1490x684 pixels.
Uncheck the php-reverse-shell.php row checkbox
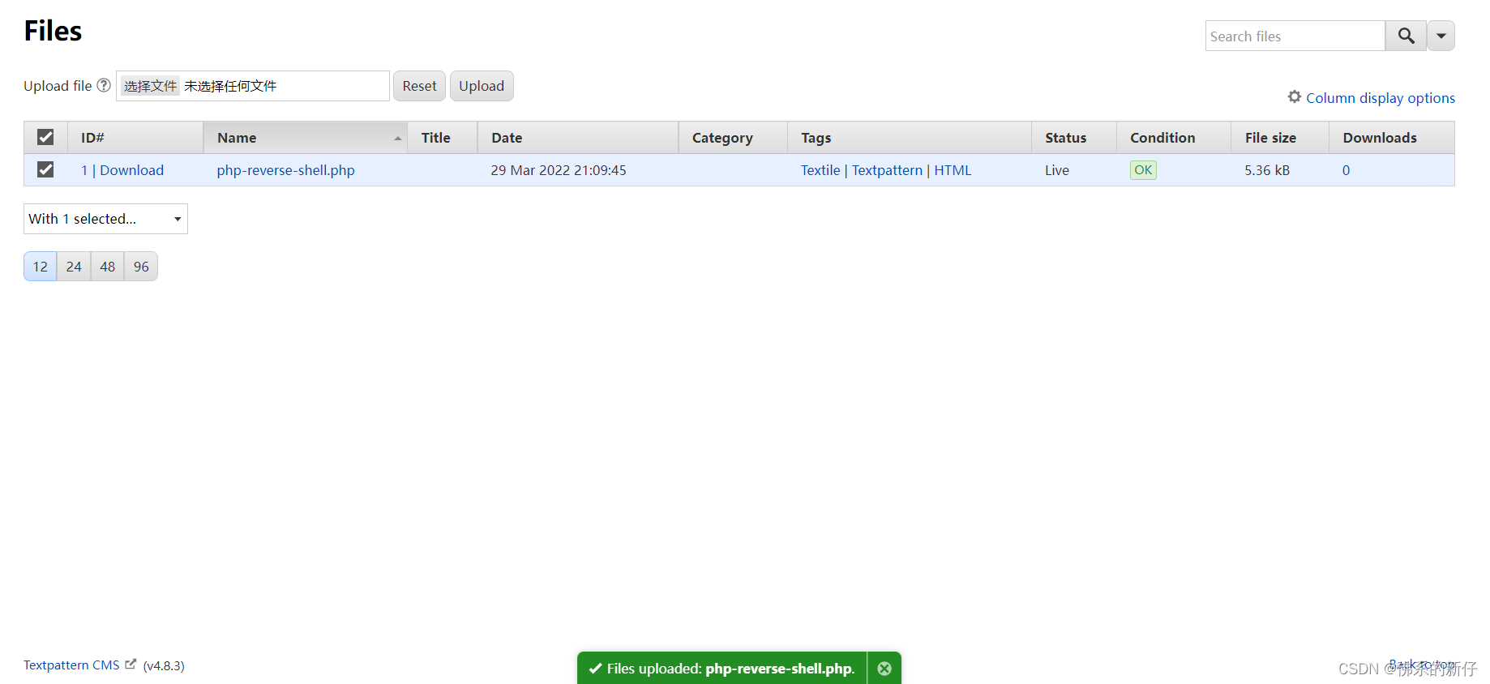point(45,169)
